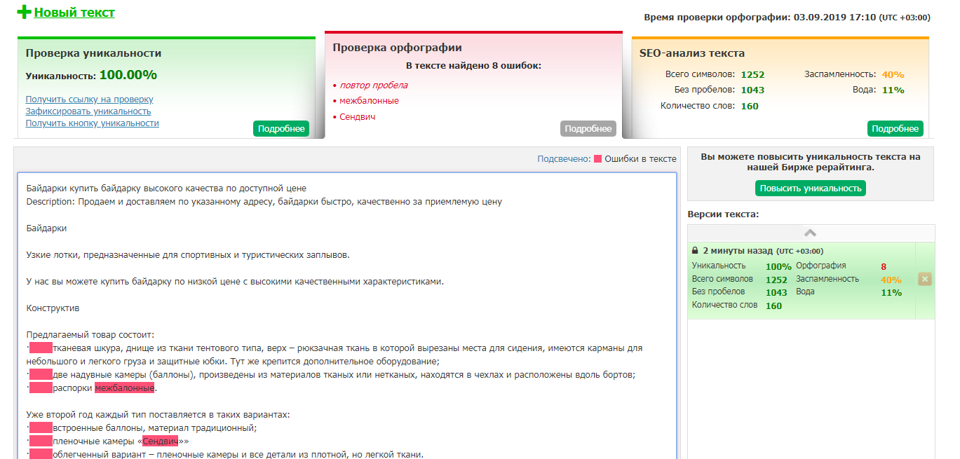Click the pink Ошибки в тексте swatch
This screenshot has height=459, width=960.
point(597,159)
